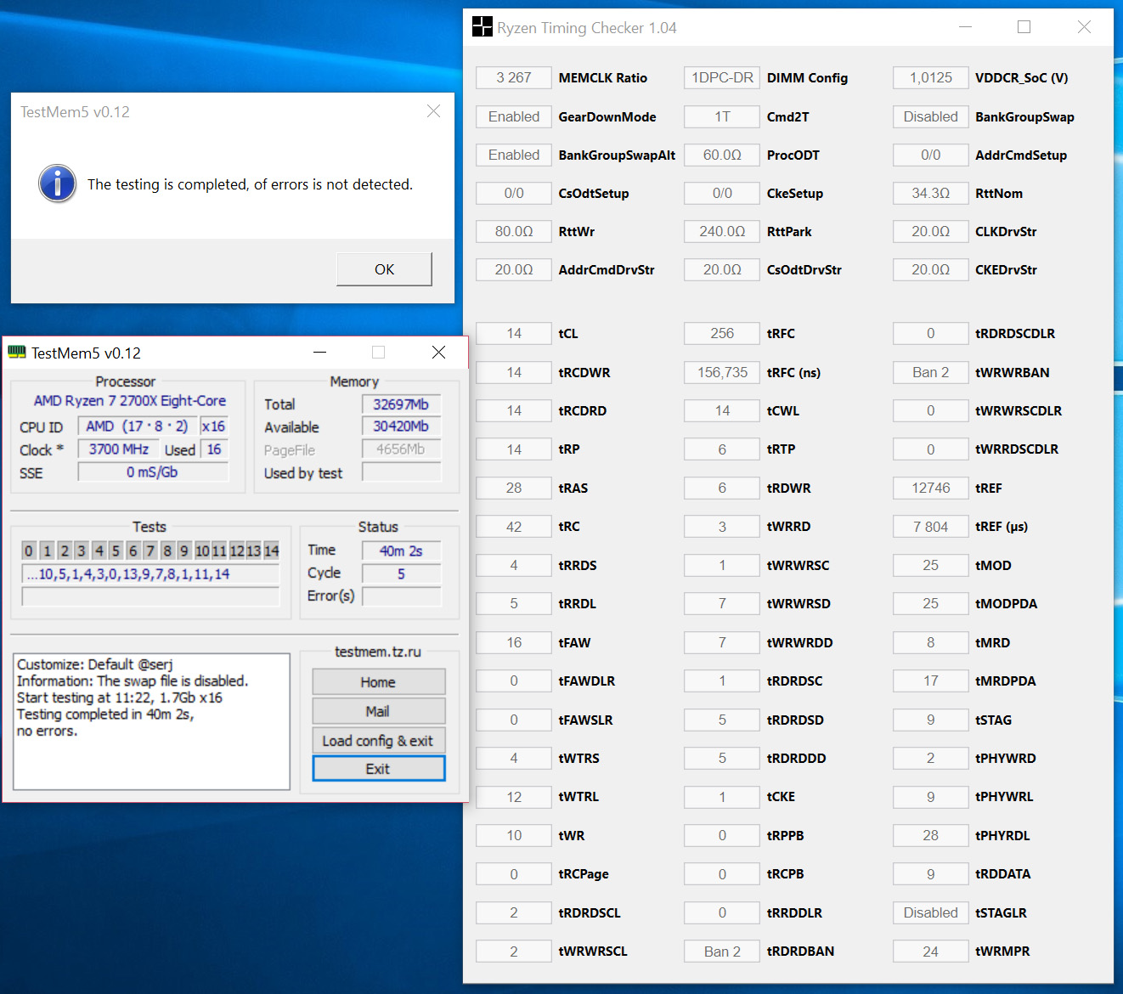Select the Cmd2T value box 1T

[722, 116]
